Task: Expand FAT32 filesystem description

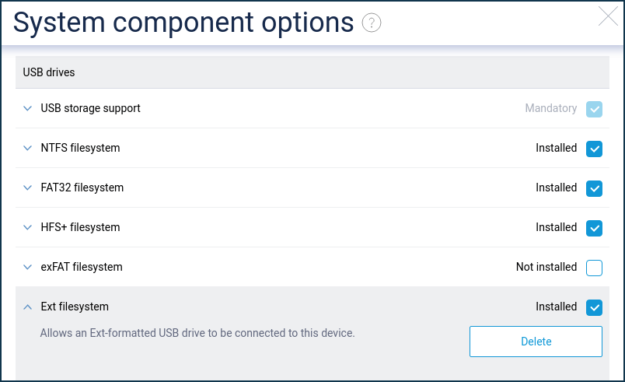Action: (x=28, y=188)
